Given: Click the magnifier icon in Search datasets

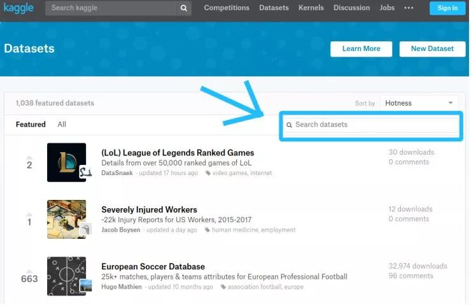Looking at the screenshot, I should 289,125.
